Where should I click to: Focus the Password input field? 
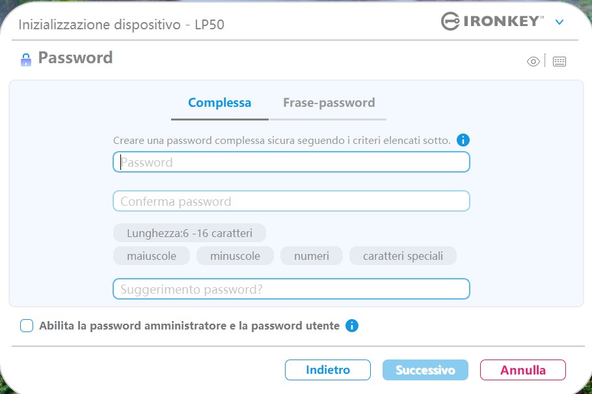(x=291, y=162)
